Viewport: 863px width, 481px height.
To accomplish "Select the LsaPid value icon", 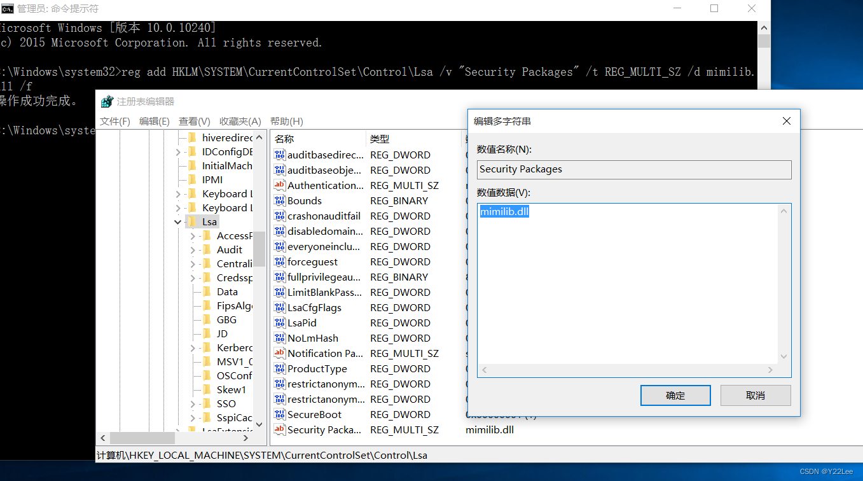I will click(280, 323).
